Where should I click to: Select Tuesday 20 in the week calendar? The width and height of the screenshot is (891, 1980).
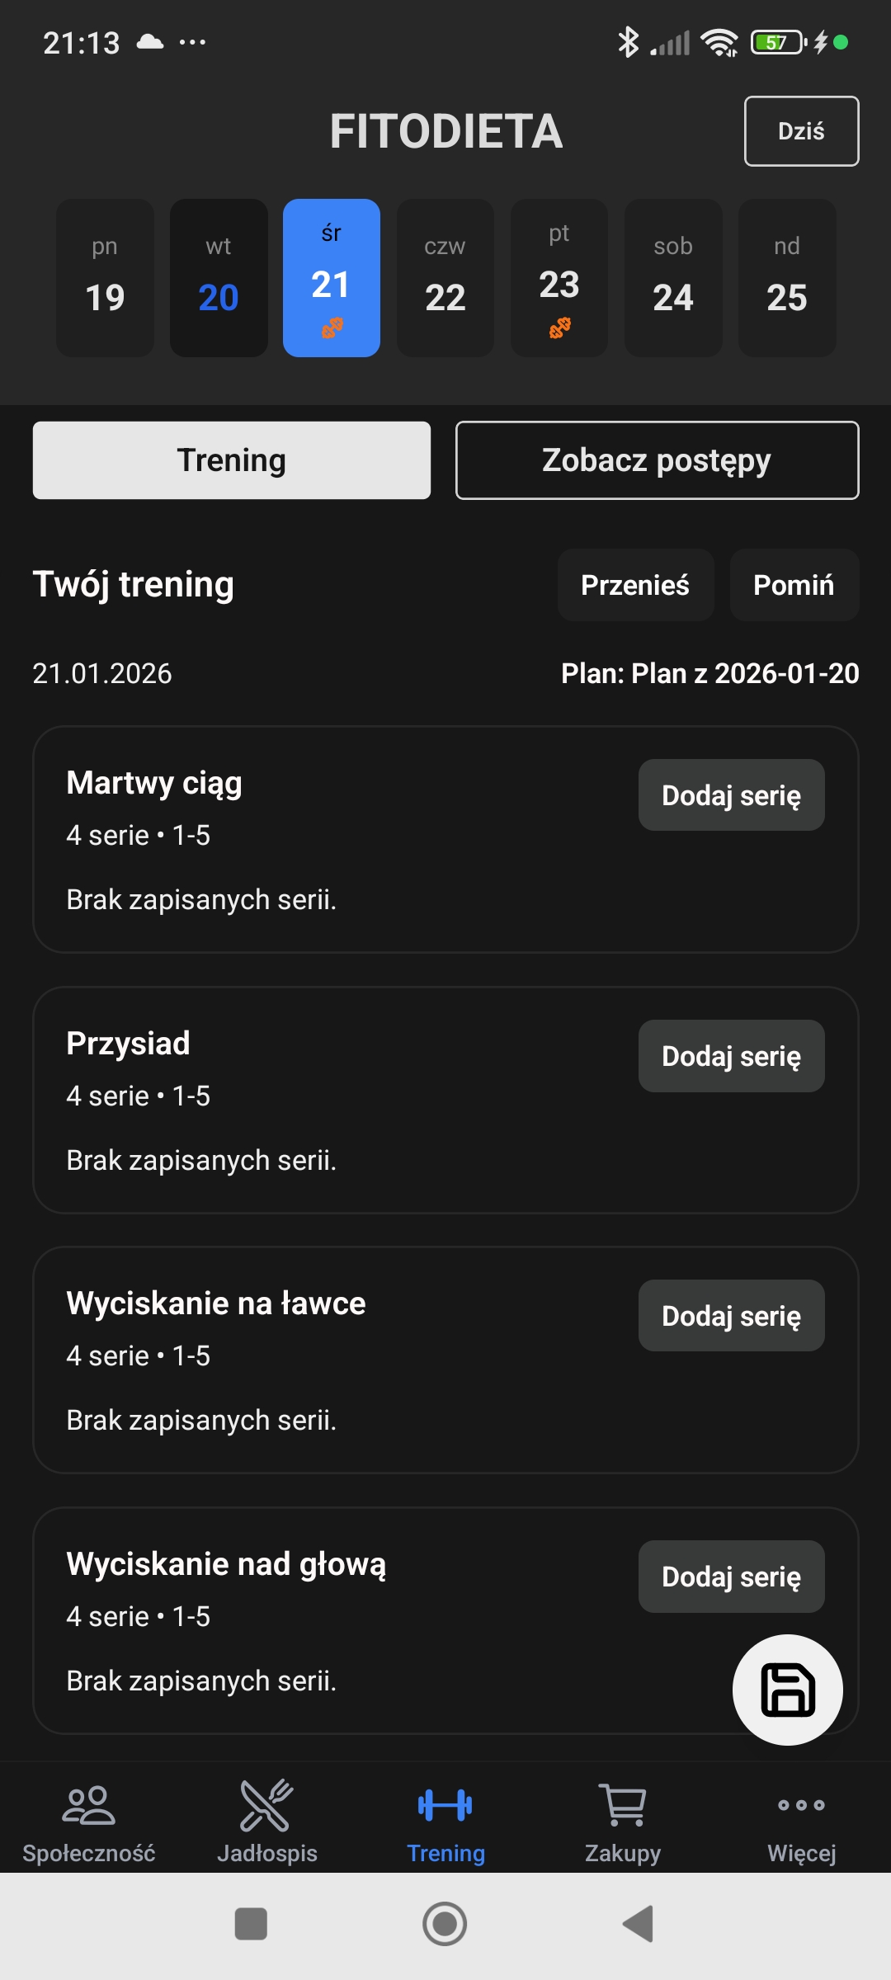(219, 278)
